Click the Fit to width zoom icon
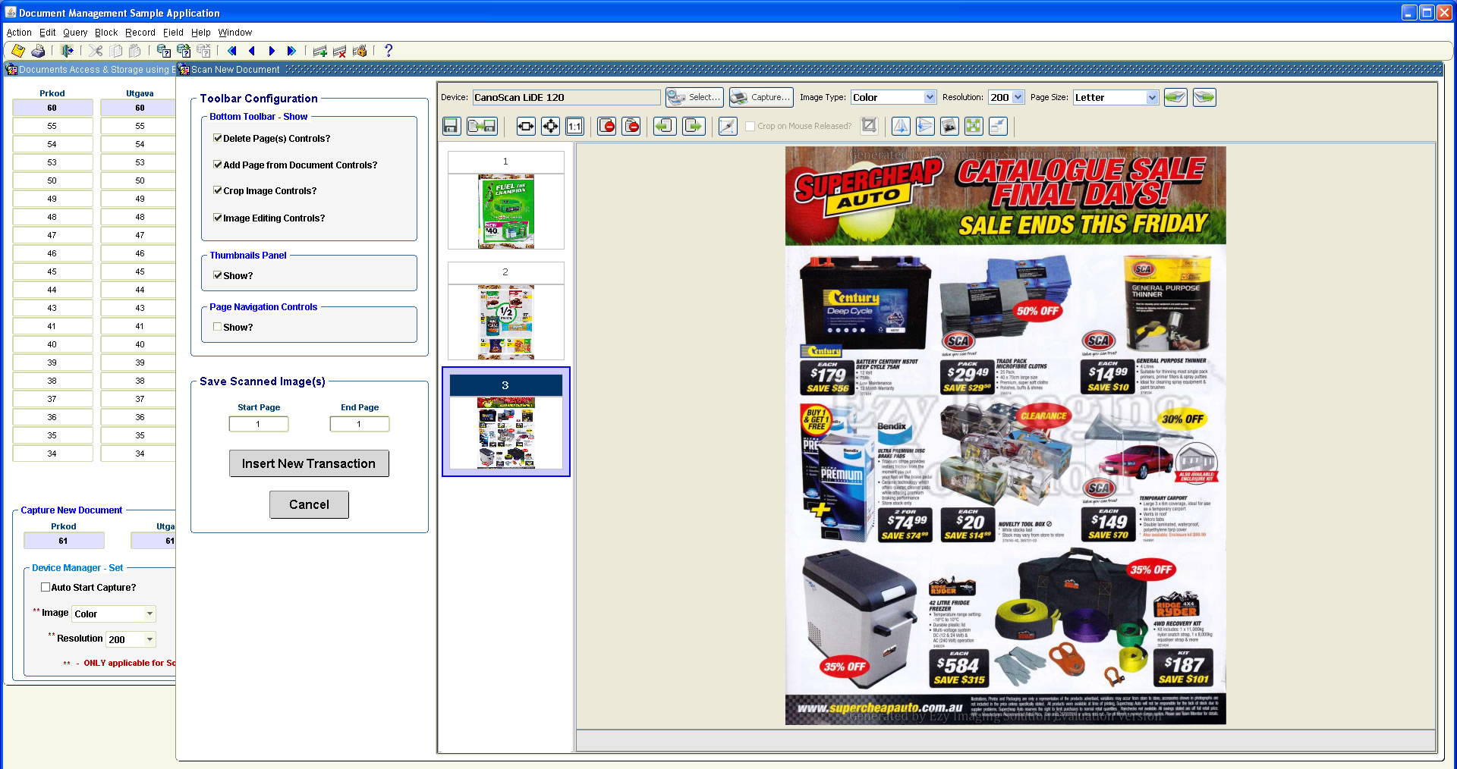Screen dimensions: 1457x769 pyautogui.click(x=526, y=126)
